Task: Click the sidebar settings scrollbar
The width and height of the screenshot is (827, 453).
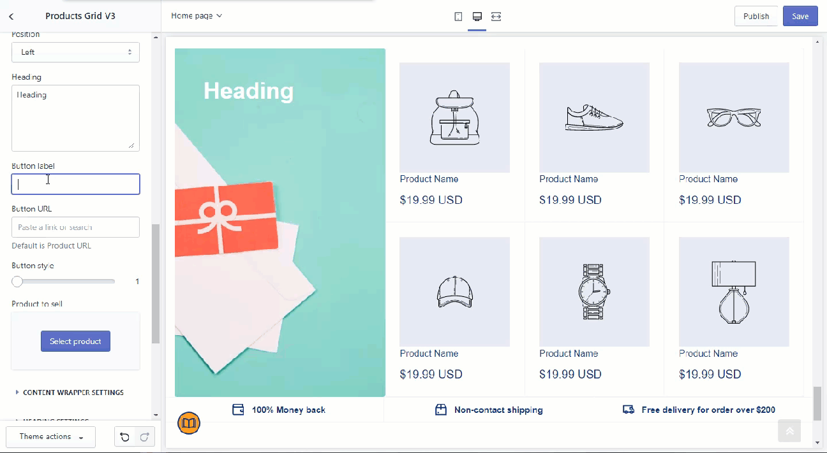Action: [x=155, y=284]
